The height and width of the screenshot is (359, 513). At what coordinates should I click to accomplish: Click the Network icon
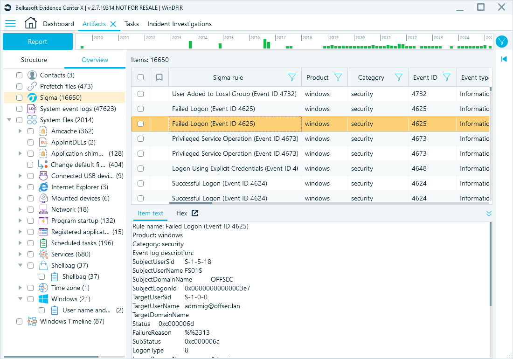click(43, 209)
